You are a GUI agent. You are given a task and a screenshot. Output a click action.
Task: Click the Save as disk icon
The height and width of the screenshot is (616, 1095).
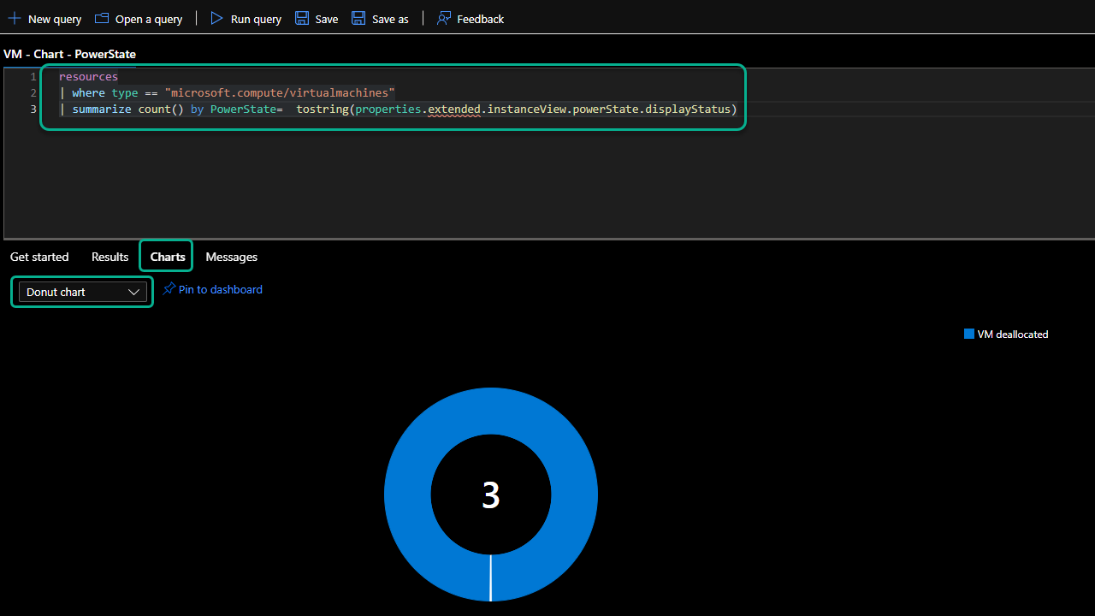tap(358, 18)
